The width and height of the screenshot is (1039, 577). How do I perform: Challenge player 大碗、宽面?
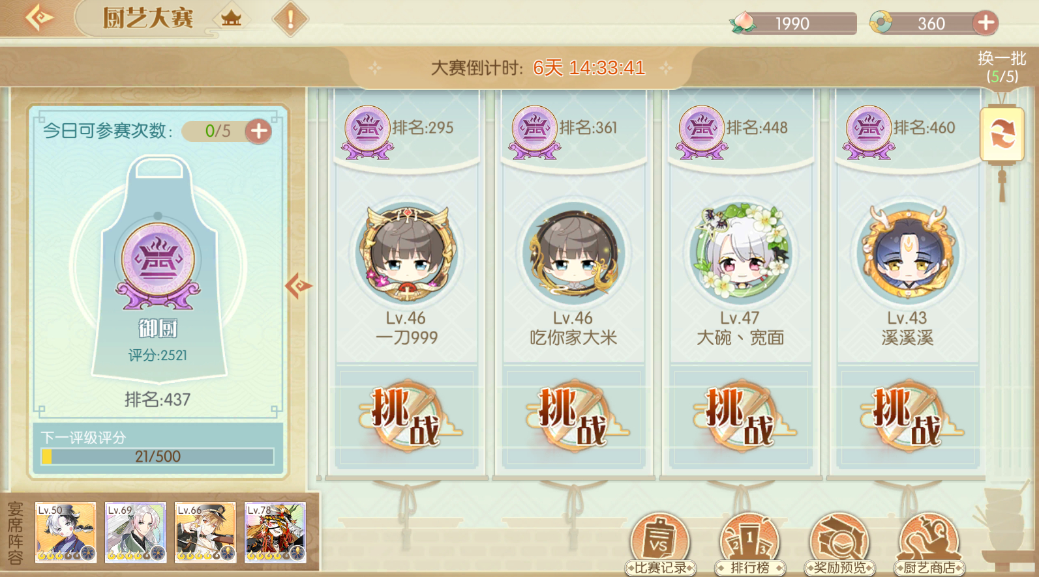[740, 417]
